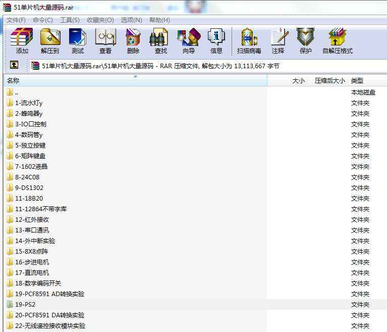Image resolution: width=387 pixels, height=332 pixels.
Task: Launch the Wizard (向导) tool
Action: click(x=189, y=37)
